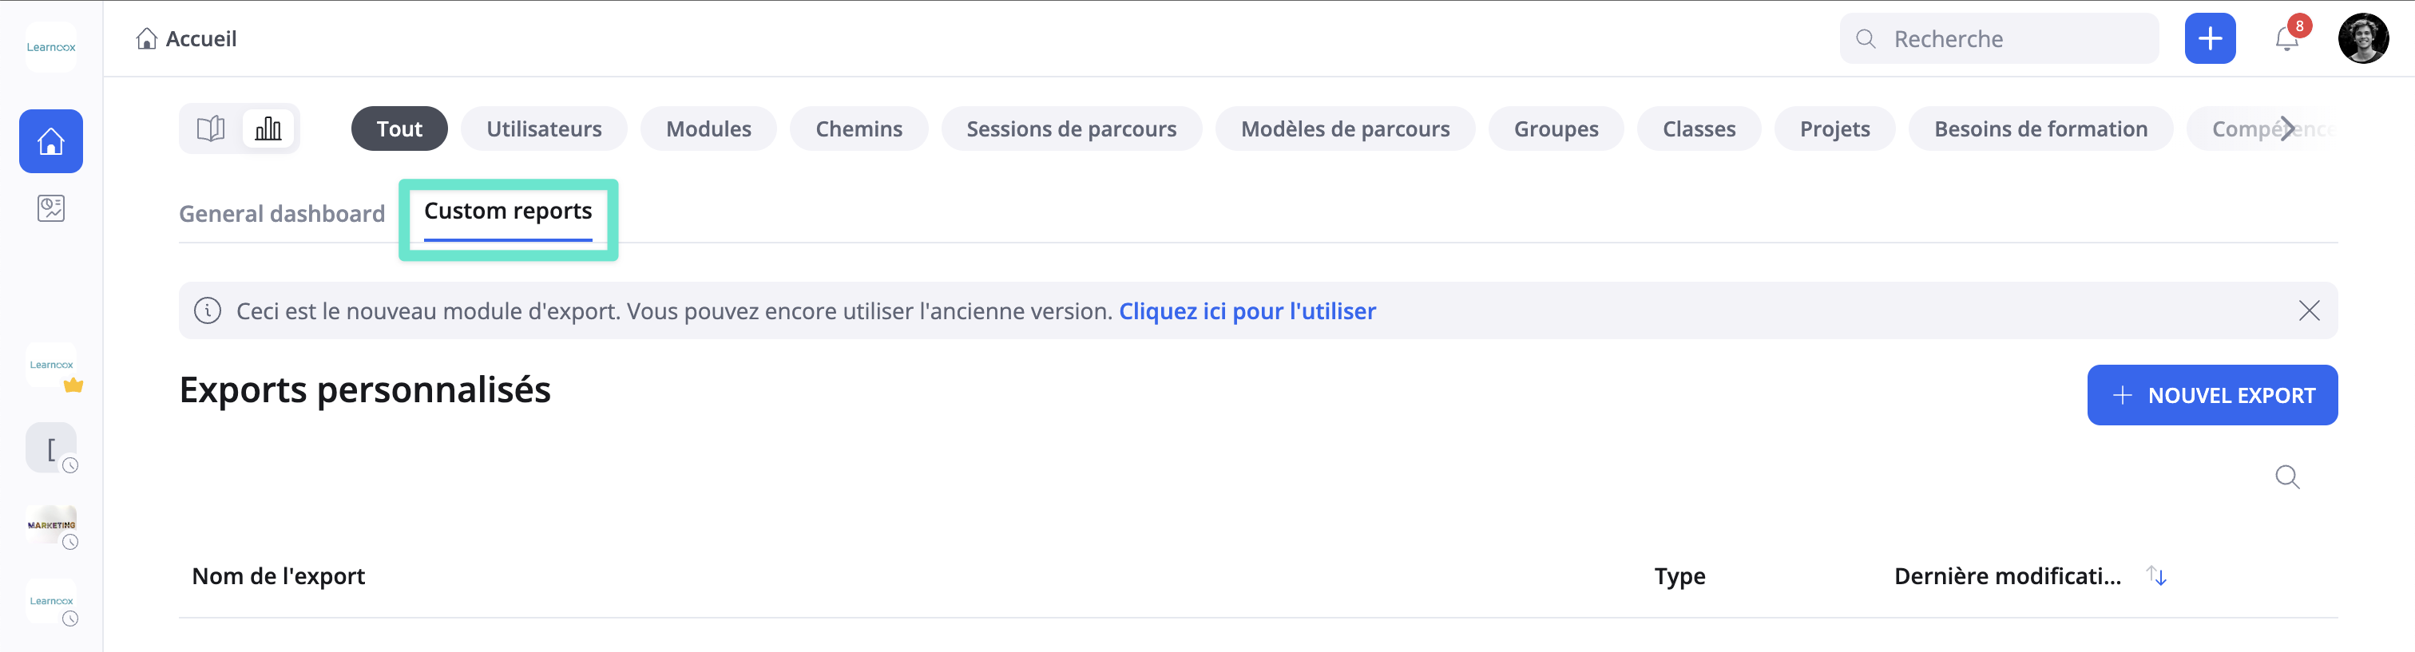
Task: Open the General dashboard tab
Action: tap(282, 214)
